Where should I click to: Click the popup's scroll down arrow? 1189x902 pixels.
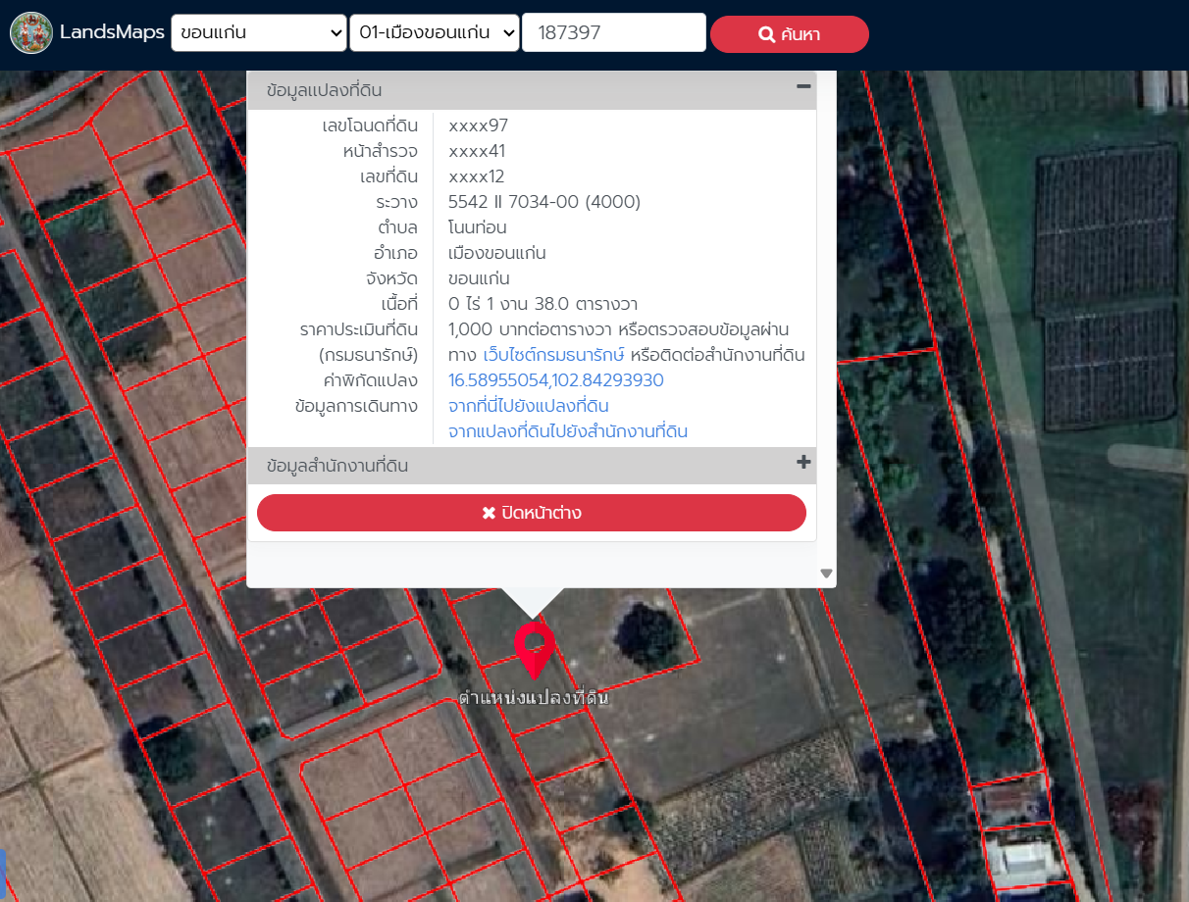(826, 574)
